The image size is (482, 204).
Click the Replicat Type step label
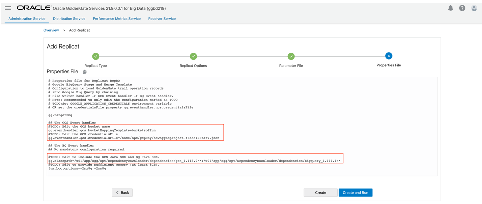point(96,66)
